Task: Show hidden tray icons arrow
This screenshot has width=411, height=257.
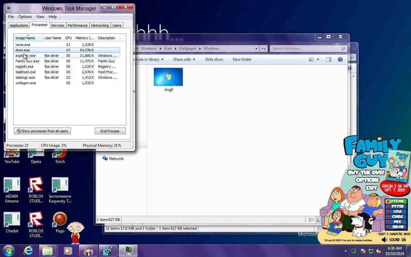Action: tap(345, 251)
